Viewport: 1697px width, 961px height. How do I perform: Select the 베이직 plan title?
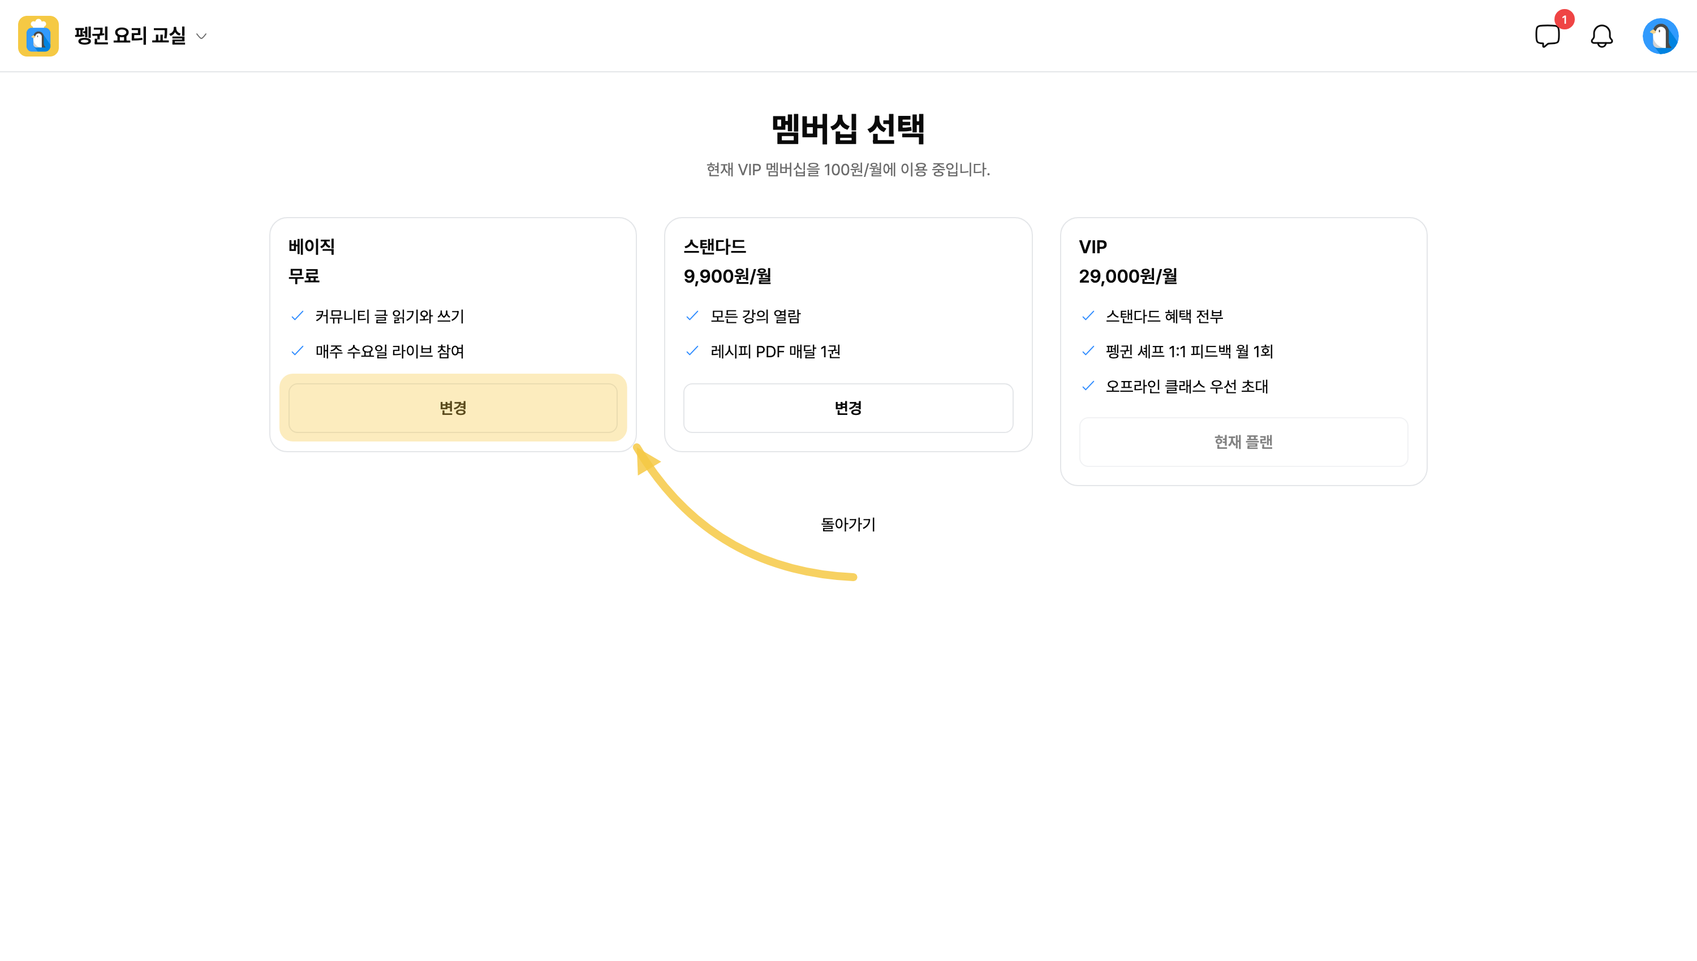click(312, 247)
